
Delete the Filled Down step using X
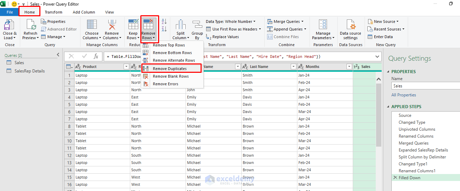coord(395,178)
